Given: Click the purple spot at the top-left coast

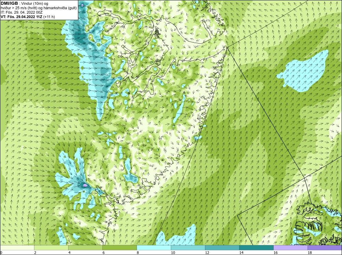Looking at the screenshot, I should point(82,5).
